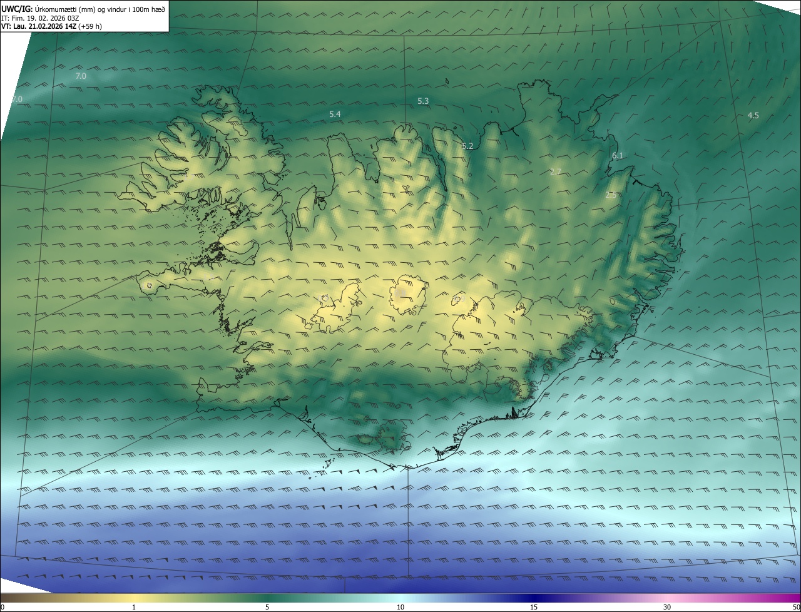The image size is (801, 612).
Task: Click the title line starting with UWC/IG
Action: (x=83, y=9)
